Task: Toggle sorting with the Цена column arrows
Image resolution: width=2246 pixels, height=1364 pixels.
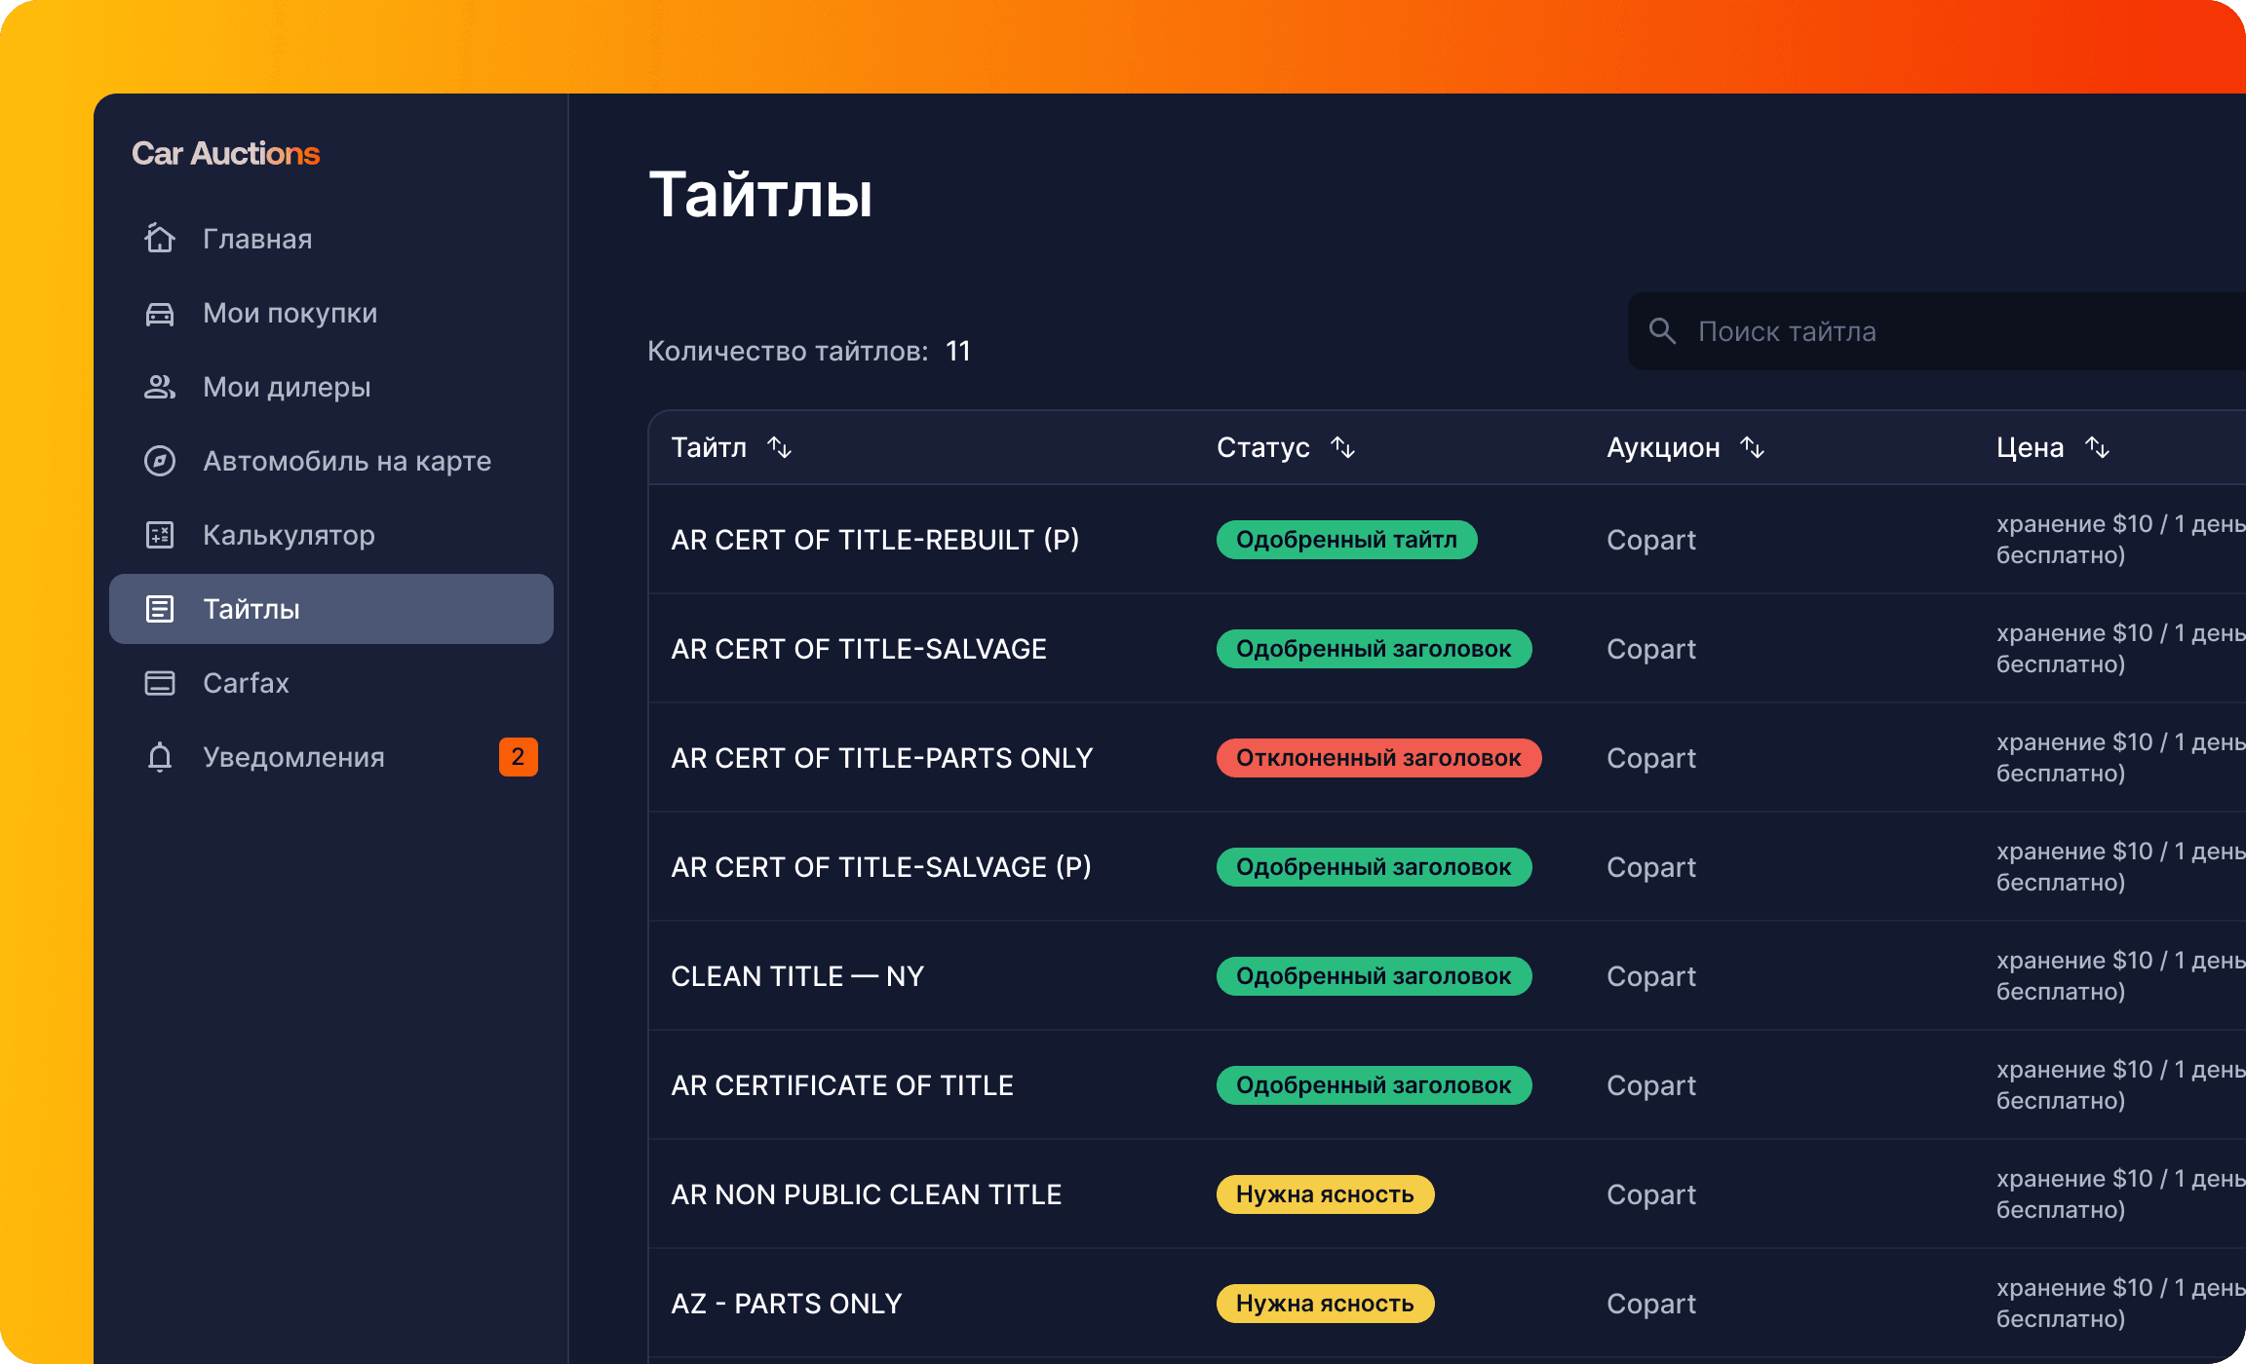Action: point(2097,447)
